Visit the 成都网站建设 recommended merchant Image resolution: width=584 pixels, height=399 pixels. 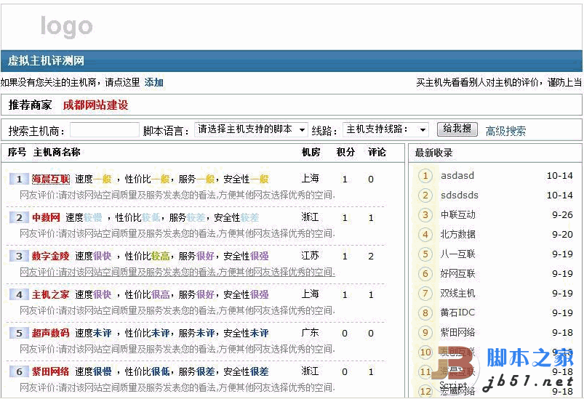[x=95, y=105]
